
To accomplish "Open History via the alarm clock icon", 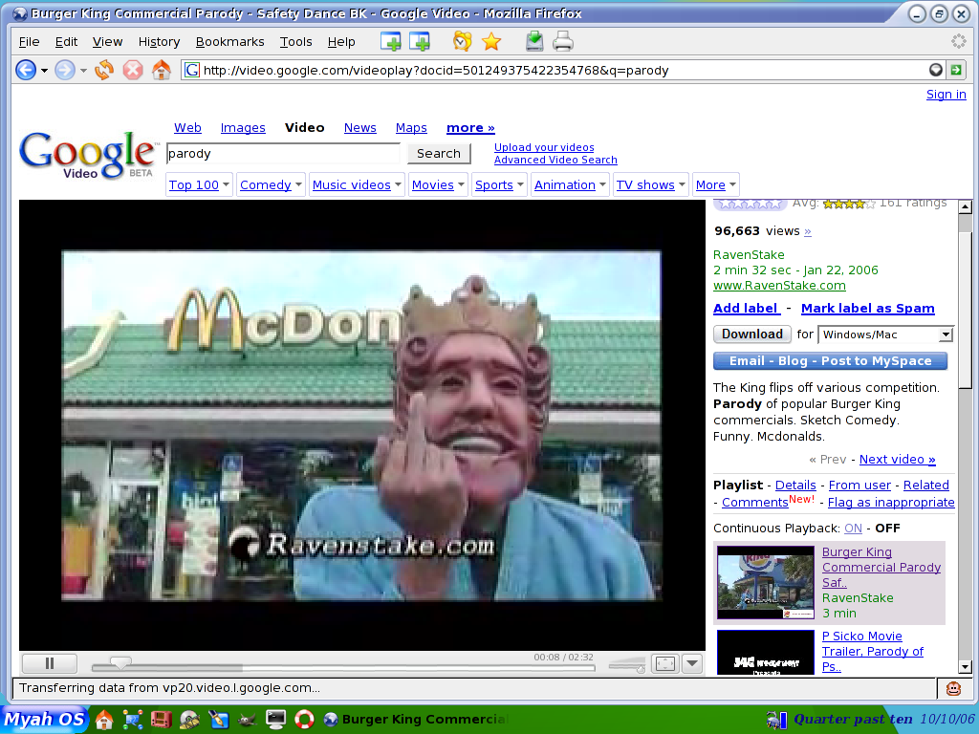I will [462, 42].
